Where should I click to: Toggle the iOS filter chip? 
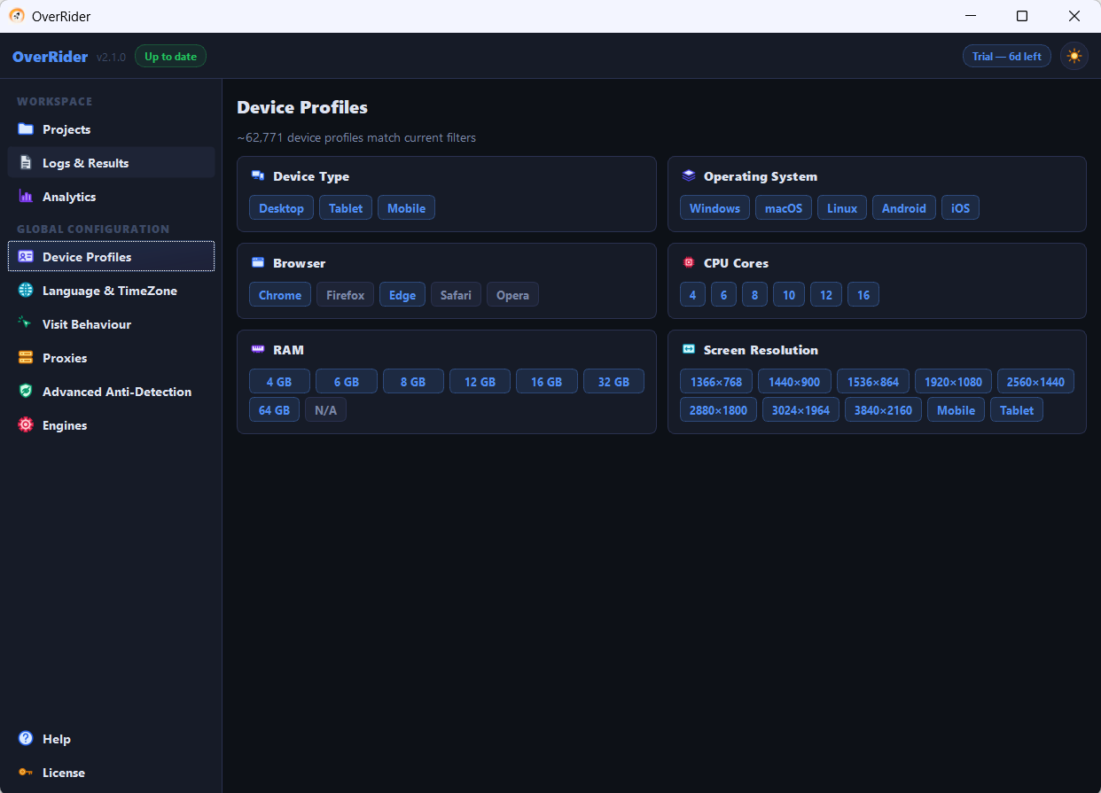(960, 208)
